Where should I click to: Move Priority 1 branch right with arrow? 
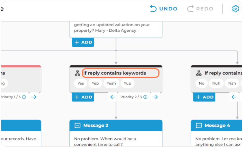[x=34, y=97]
